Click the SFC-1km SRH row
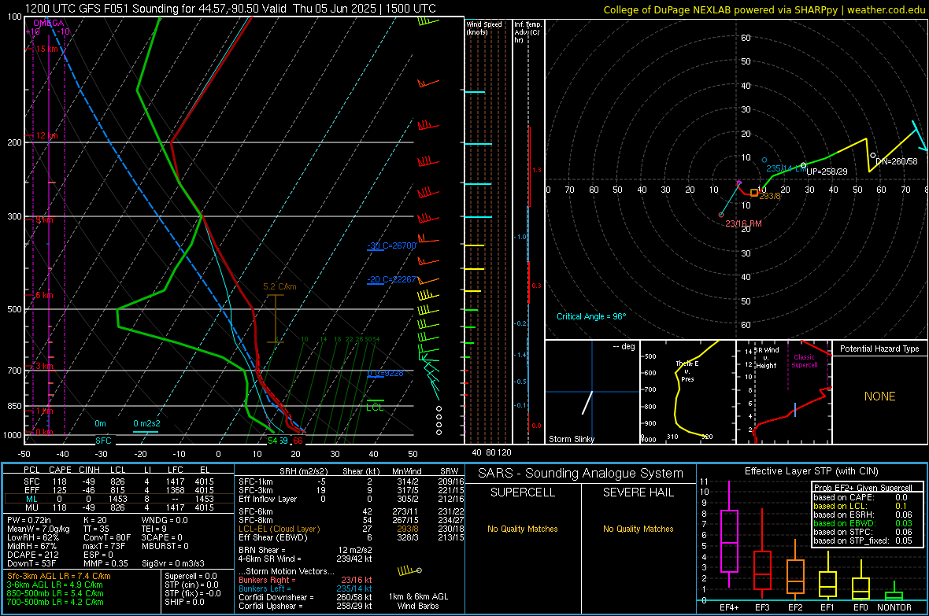Viewport: 929px width, 616px height. (x=352, y=481)
